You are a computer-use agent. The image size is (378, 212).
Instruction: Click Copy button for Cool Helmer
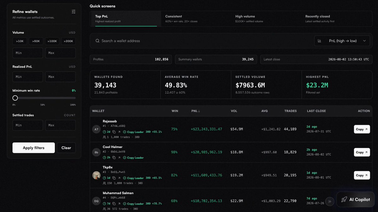(x=362, y=152)
